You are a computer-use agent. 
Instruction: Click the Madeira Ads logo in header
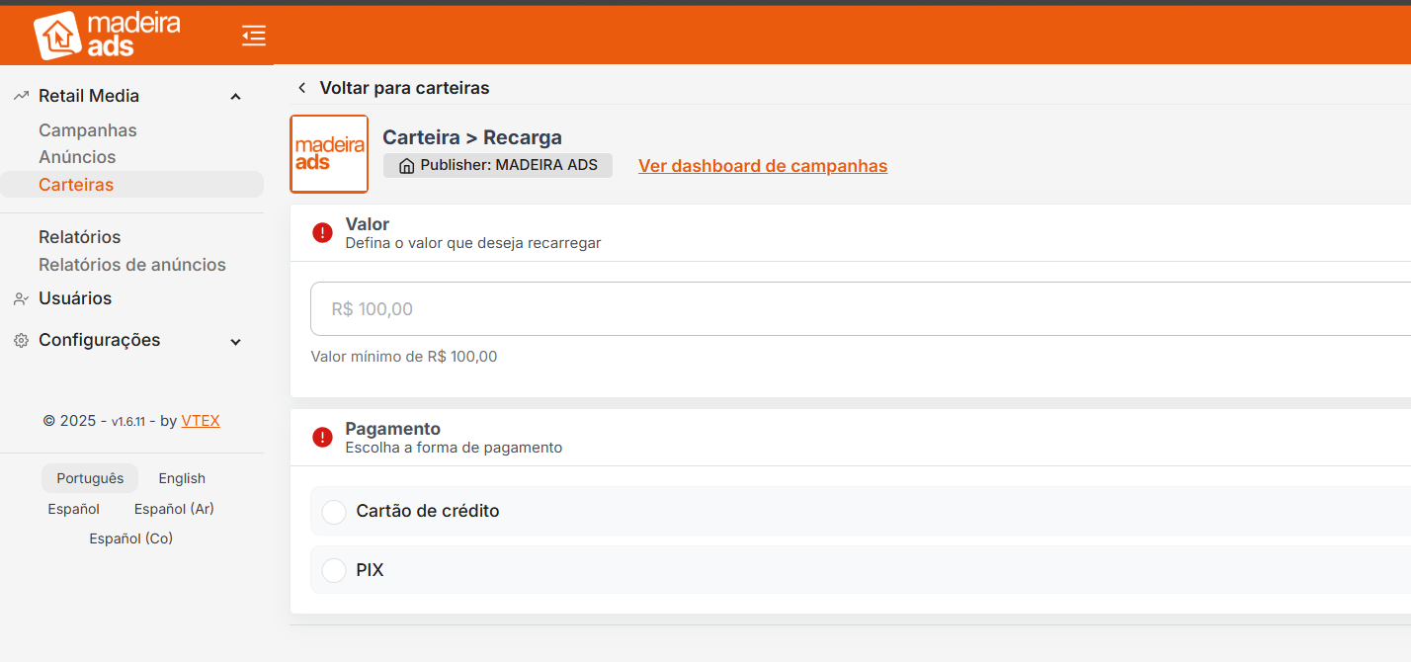(107, 36)
